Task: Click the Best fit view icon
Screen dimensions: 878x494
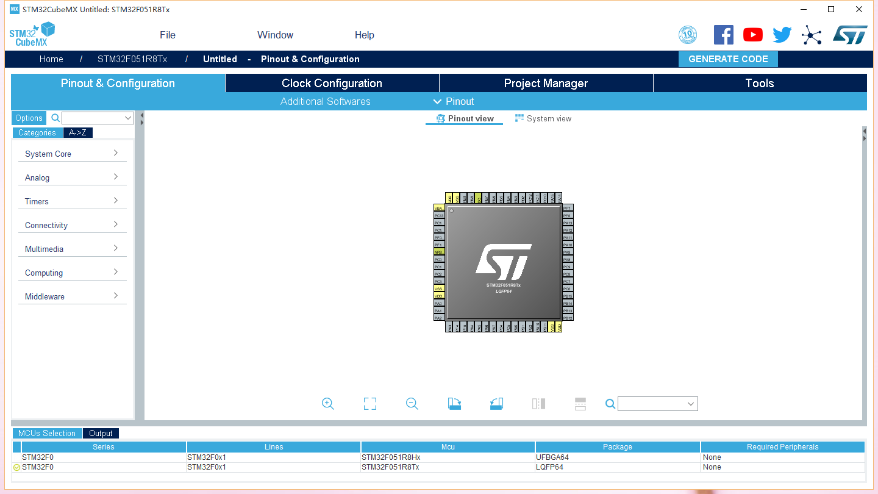Action: coord(369,403)
